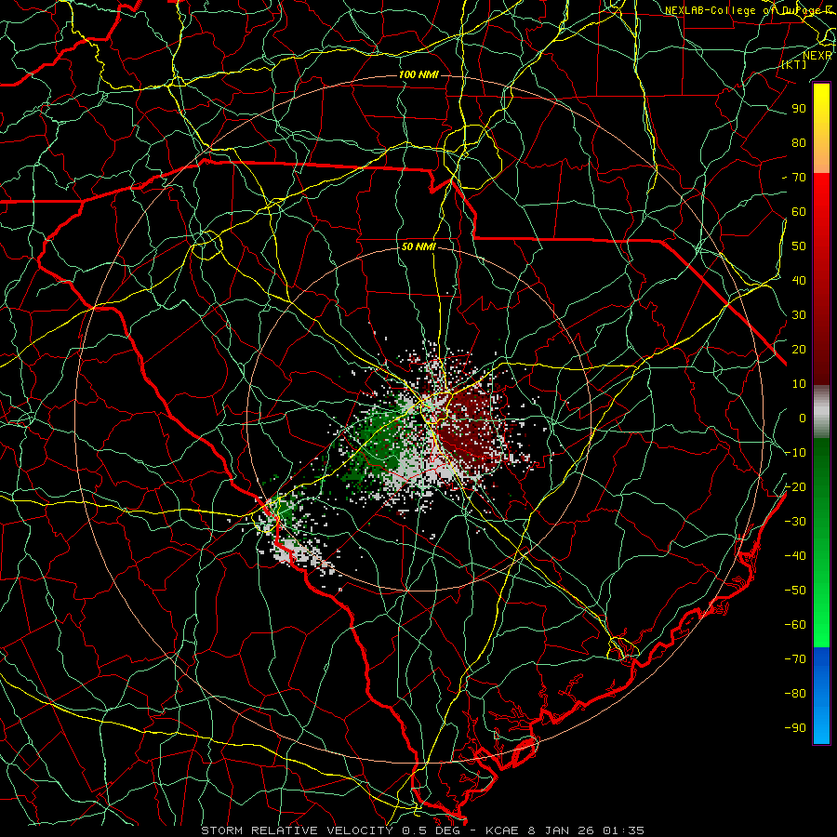Click the "NEXR" label above the scale
The width and height of the screenshot is (837, 837).
click(x=817, y=56)
